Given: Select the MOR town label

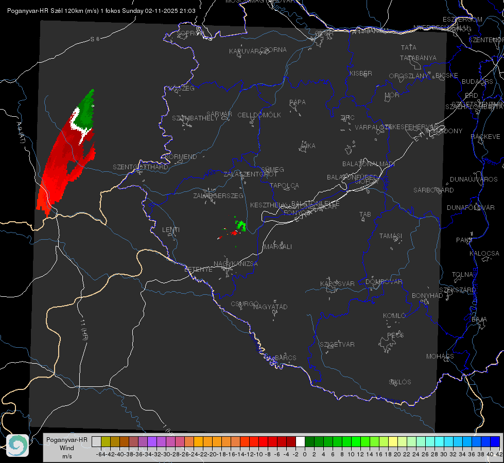Looking at the screenshot, I should [392, 95].
